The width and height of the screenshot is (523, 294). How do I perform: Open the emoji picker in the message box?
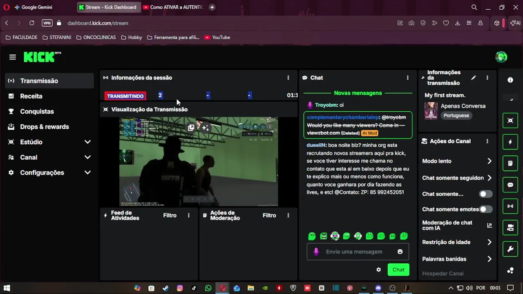(400, 252)
